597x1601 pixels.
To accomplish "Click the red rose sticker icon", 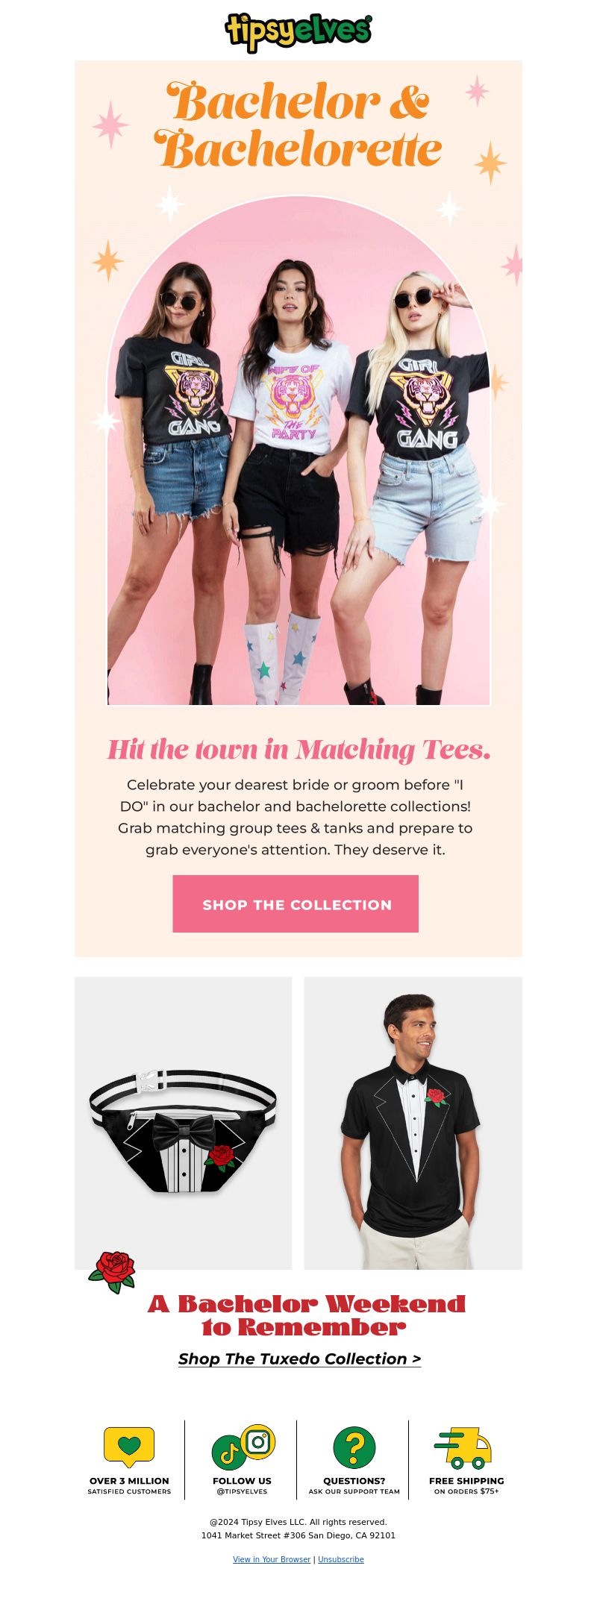I will coord(113,1273).
